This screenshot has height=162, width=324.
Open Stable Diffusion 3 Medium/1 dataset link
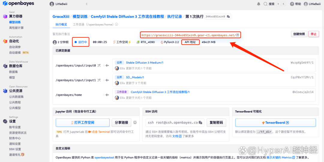(x=145, y=63)
